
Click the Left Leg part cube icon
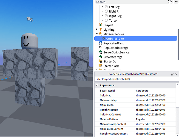[106, 7]
